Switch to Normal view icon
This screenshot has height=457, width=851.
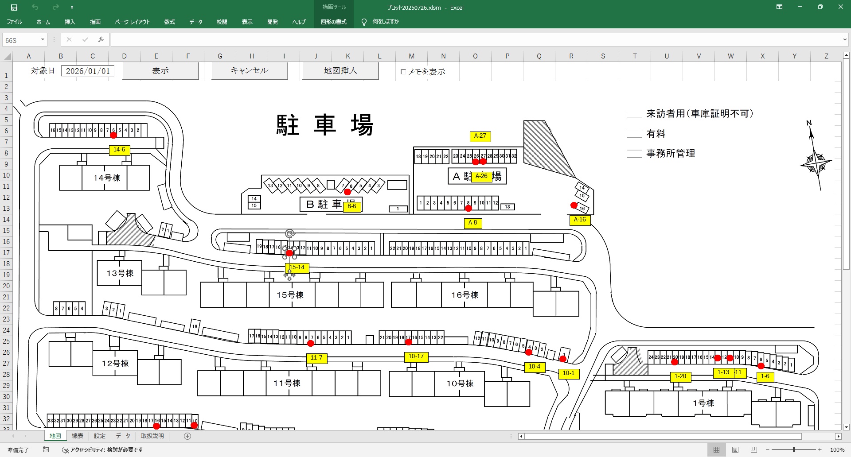716,450
